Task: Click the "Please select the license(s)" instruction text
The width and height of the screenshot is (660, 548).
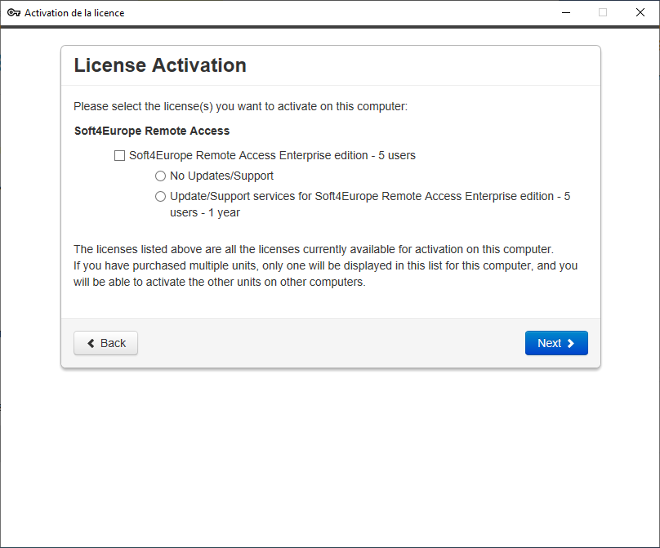Action: 240,106
